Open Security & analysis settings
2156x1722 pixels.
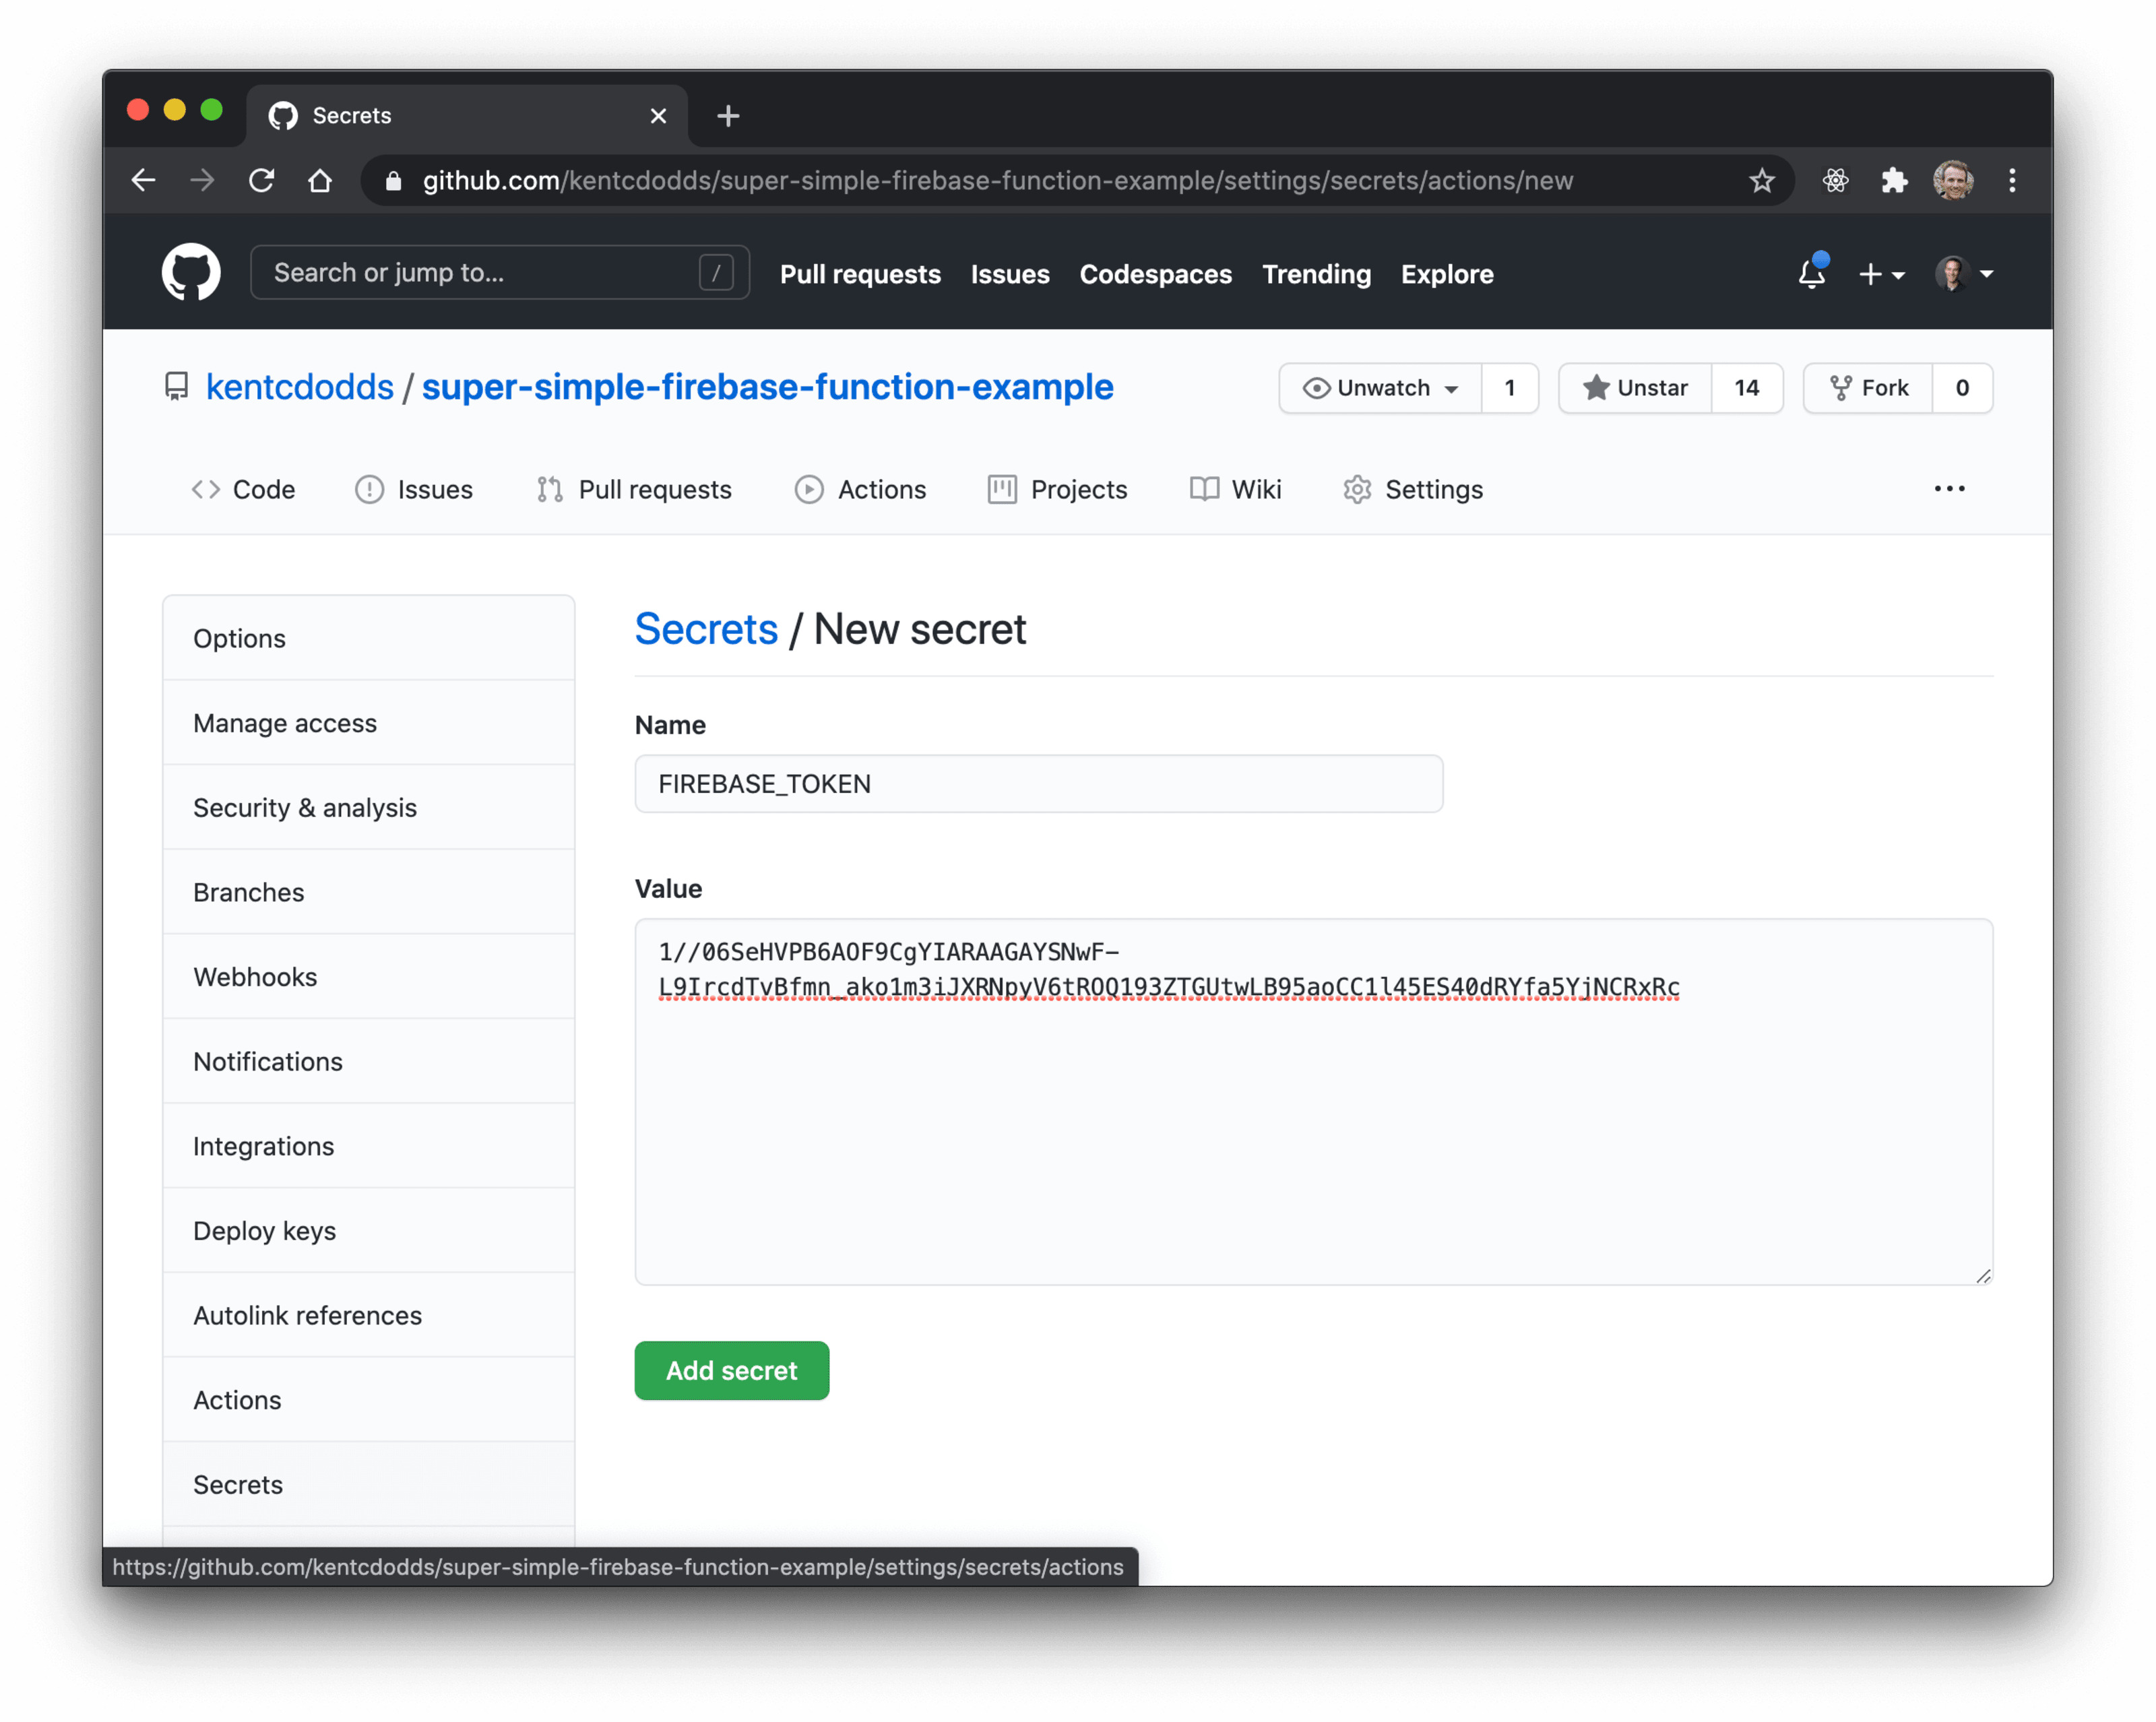pyautogui.click(x=369, y=807)
